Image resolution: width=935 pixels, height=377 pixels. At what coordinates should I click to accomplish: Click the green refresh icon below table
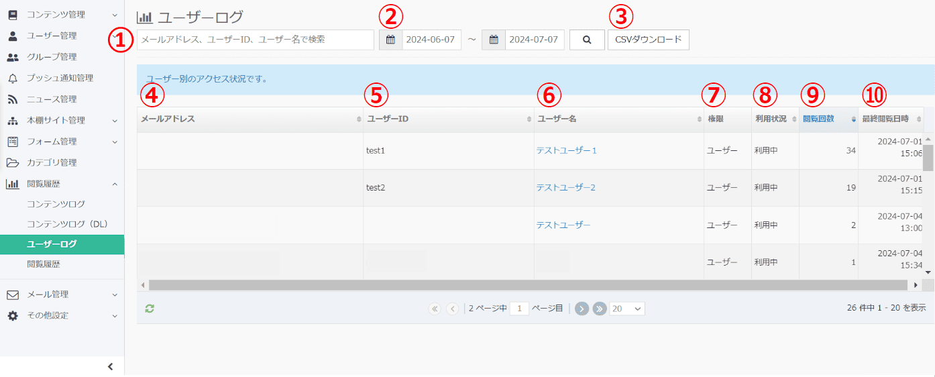[x=150, y=308]
